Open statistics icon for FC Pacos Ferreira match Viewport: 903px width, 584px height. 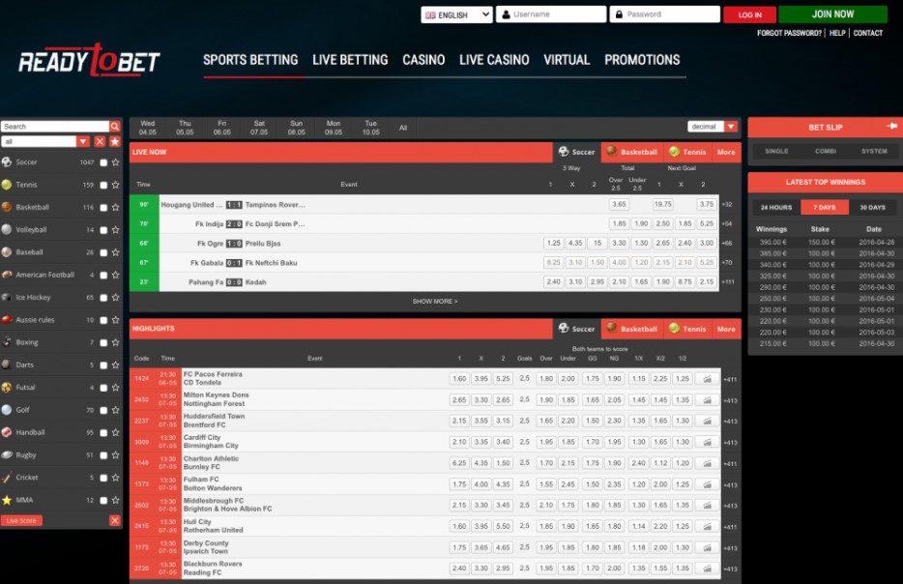[707, 379]
